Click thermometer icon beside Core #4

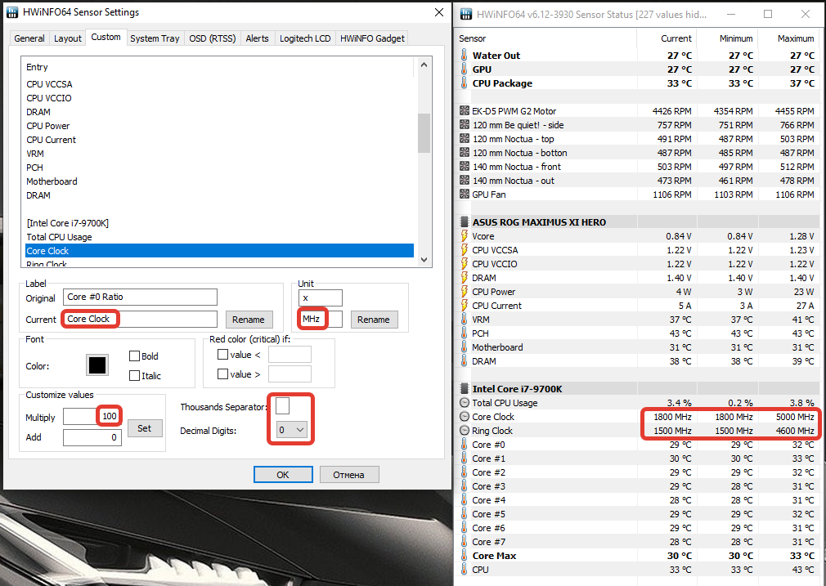coord(464,499)
